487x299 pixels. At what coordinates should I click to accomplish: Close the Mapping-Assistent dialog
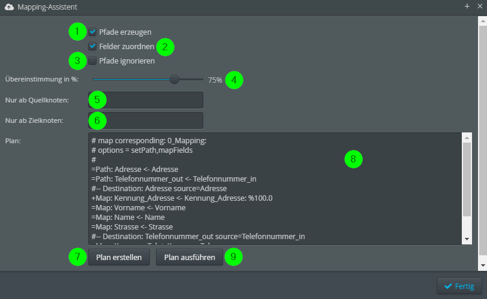tap(480, 6)
